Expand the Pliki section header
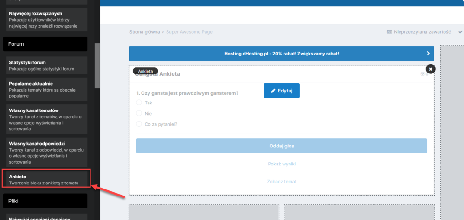The image size is (464, 220). point(45,201)
